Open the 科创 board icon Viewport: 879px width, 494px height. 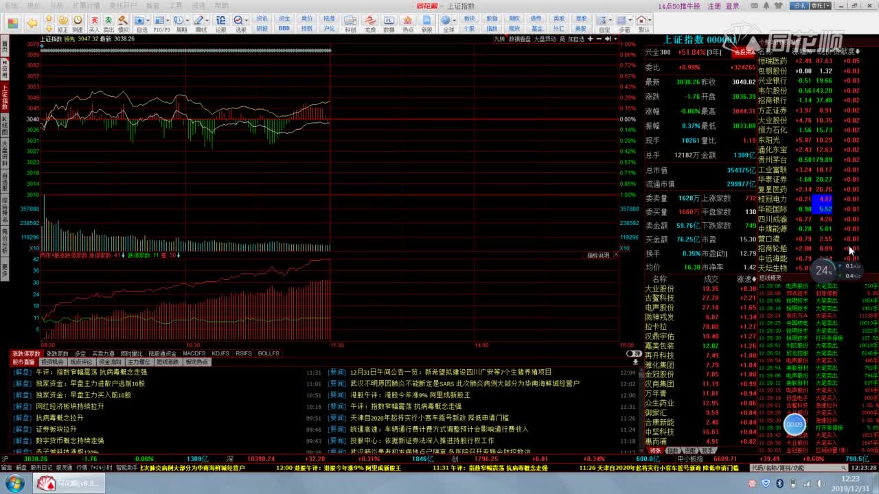[x=350, y=24]
